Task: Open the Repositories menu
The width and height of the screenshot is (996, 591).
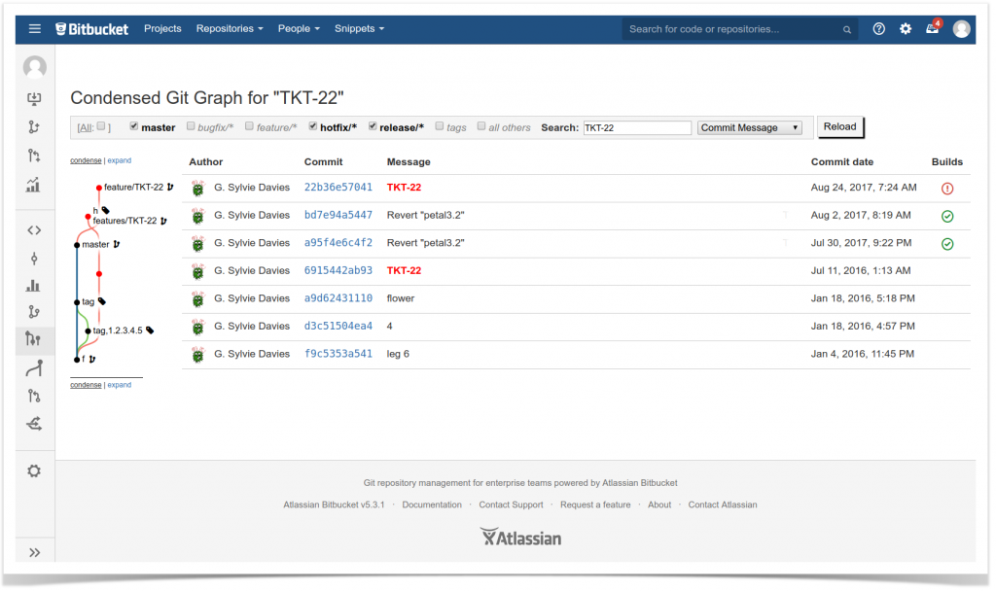Action: tap(226, 28)
